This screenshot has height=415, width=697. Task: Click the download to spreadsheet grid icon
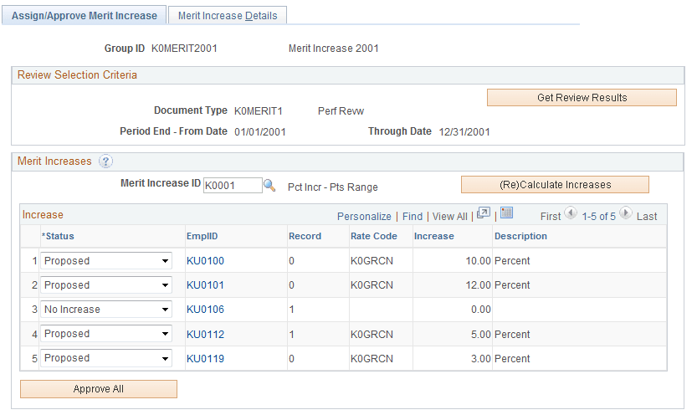(x=507, y=213)
